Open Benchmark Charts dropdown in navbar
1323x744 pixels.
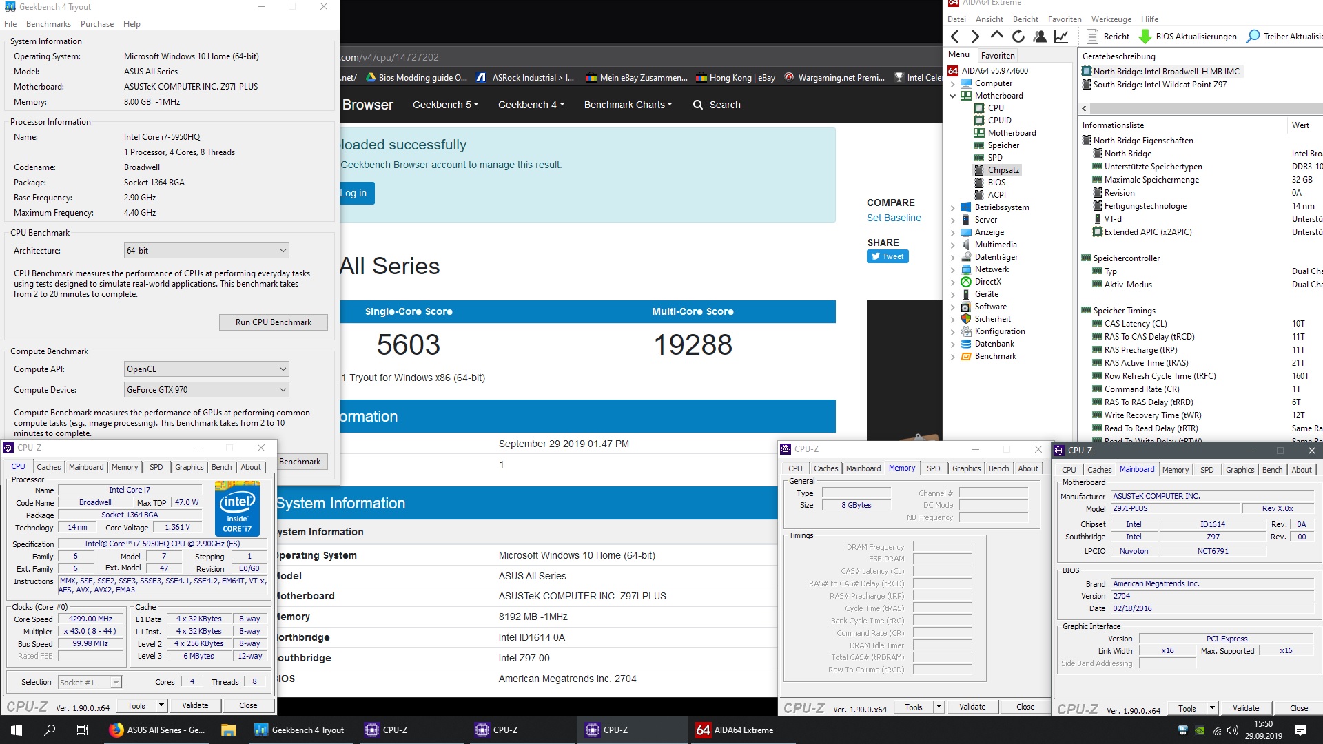tap(628, 105)
